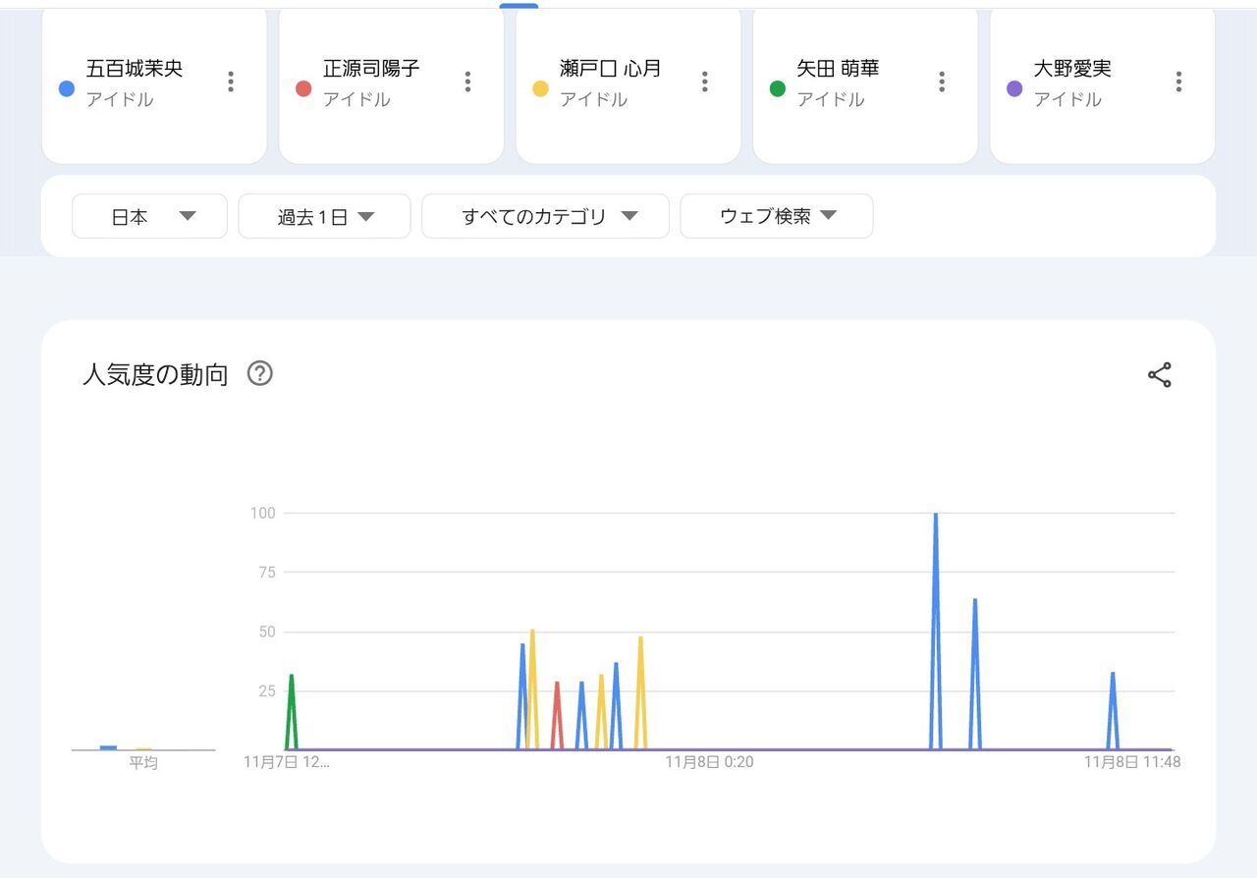
Task: Open the 過去1日 time range dropdown
Action: click(324, 216)
